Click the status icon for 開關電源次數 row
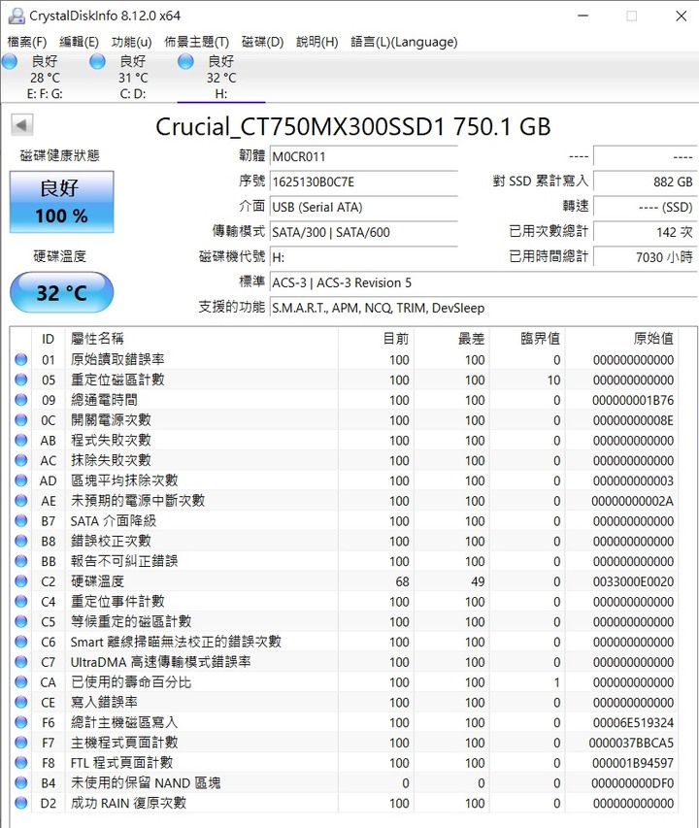Viewport: 699px width, 828px height. point(21,419)
